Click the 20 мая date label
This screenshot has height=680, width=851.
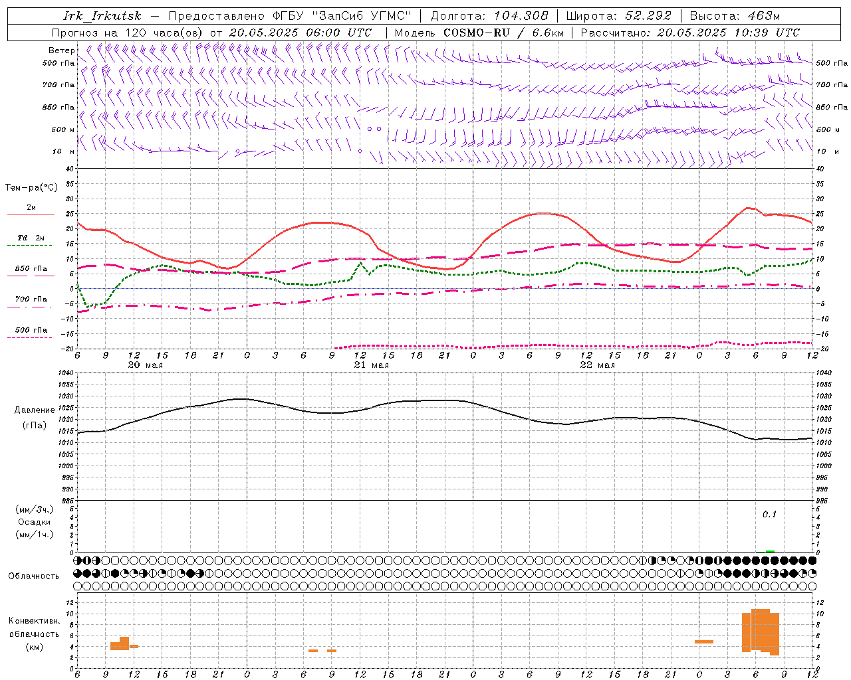coord(145,365)
